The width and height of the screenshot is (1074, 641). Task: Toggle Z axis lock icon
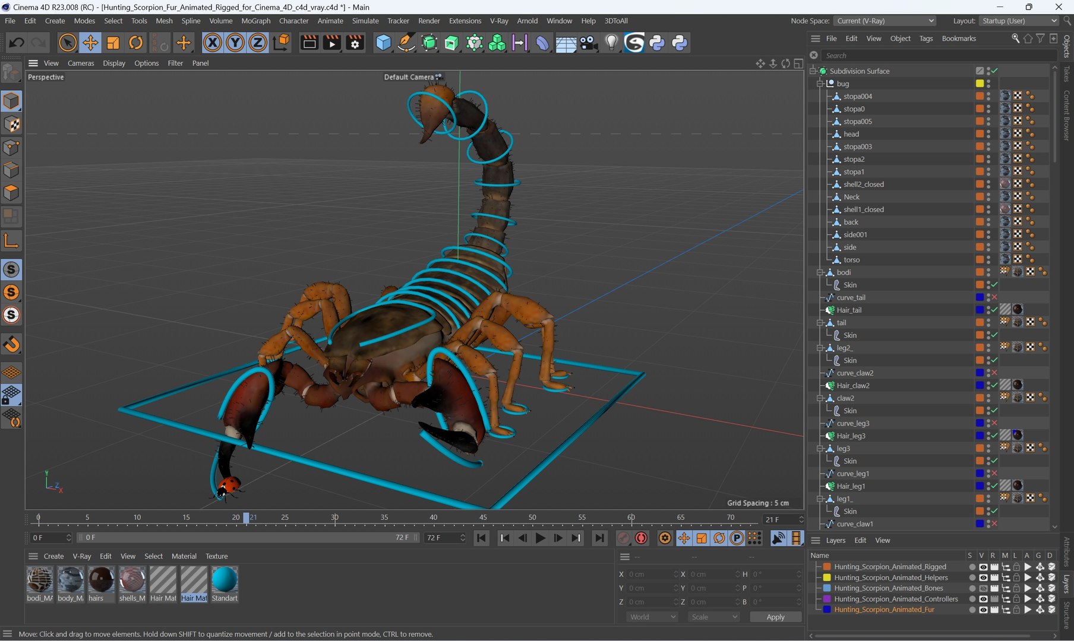click(258, 43)
